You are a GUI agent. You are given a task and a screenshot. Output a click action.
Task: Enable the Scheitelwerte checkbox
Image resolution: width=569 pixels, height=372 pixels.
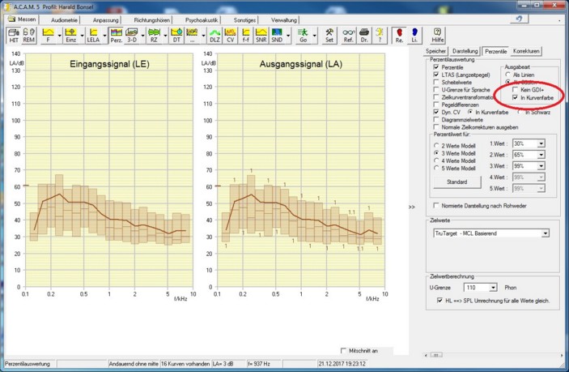tap(436, 82)
